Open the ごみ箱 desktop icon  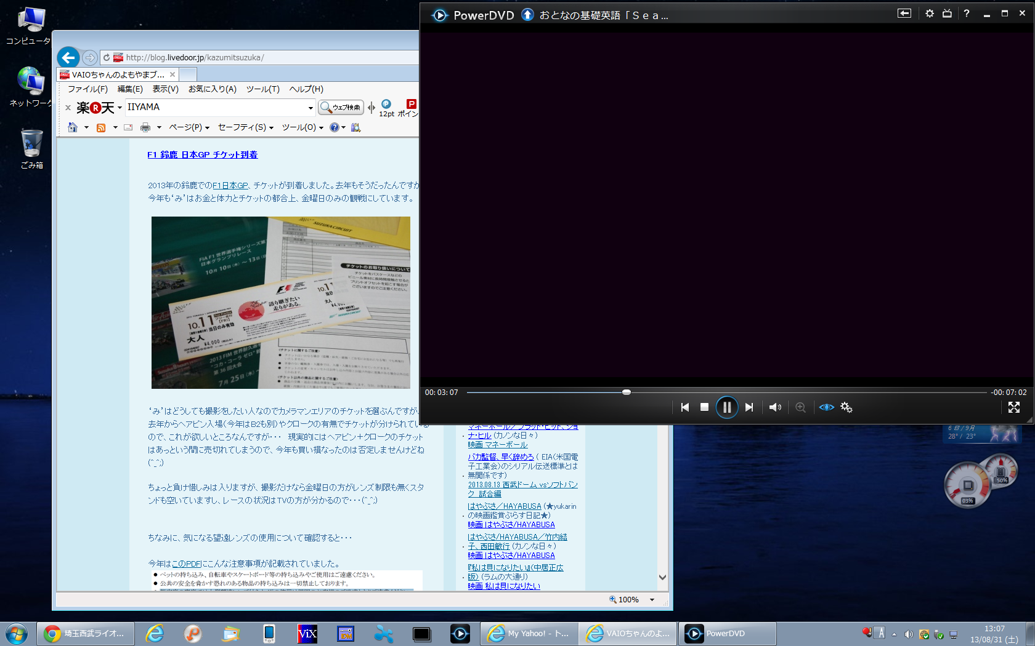[32, 150]
